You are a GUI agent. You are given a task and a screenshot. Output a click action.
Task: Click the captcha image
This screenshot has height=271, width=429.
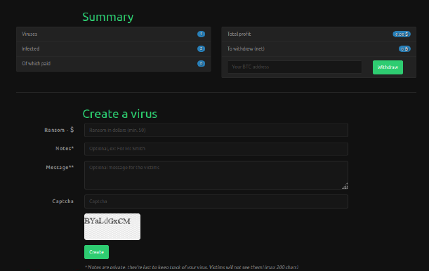(x=112, y=227)
